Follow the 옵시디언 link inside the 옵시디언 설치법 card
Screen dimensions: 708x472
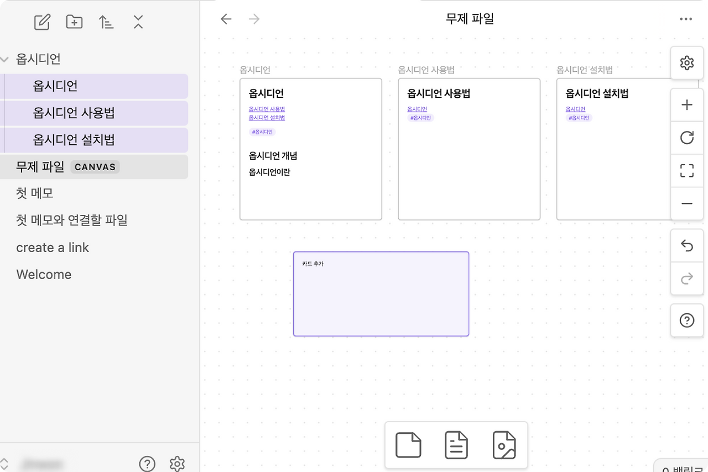(x=575, y=109)
